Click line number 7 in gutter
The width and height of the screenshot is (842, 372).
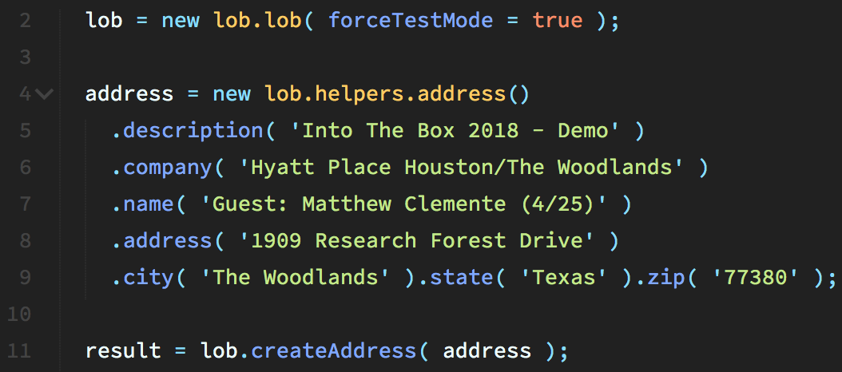point(25,204)
